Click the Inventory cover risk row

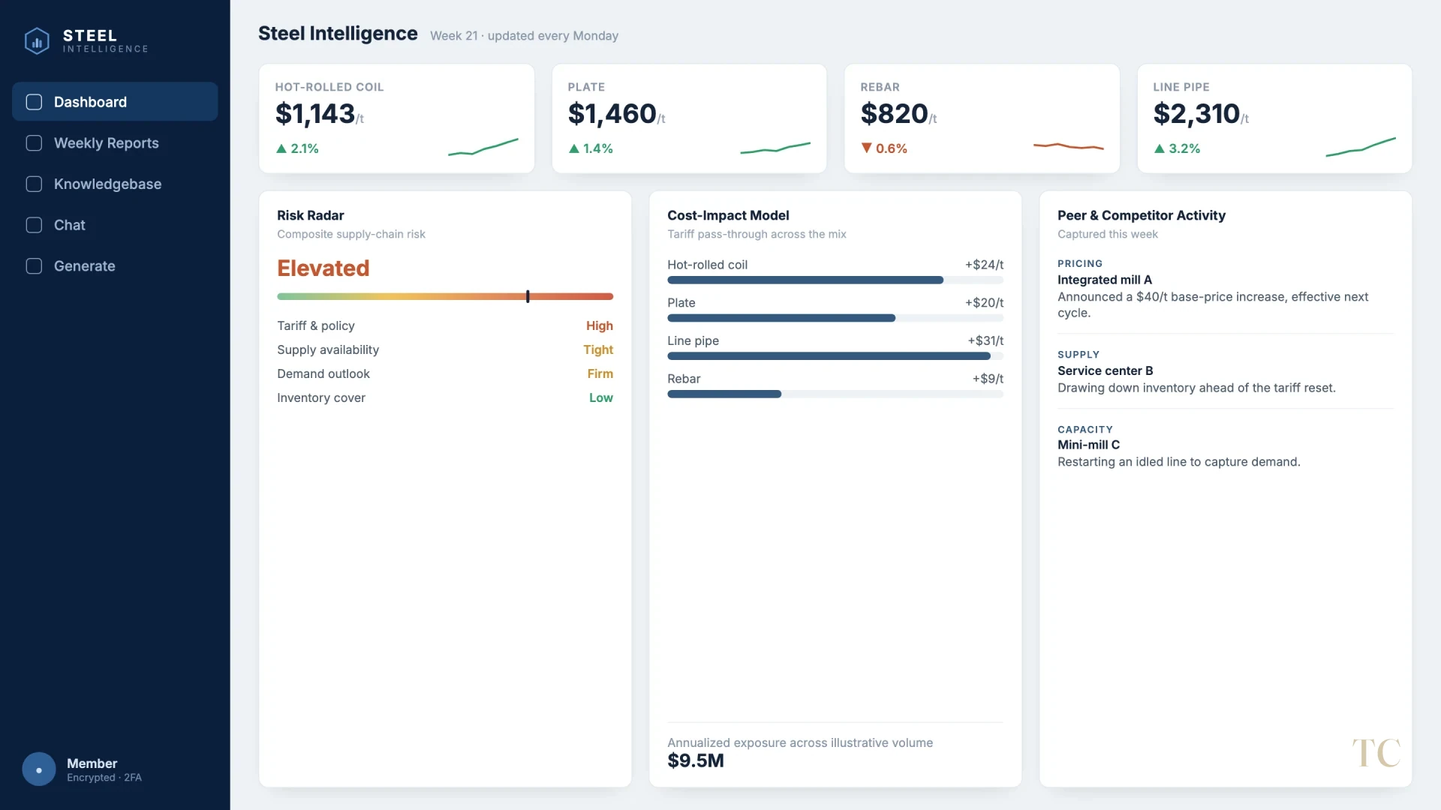(x=445, y=397)
